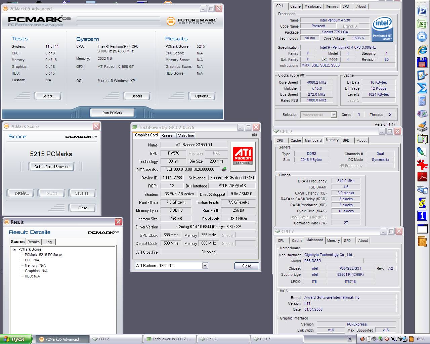Click the round blue house icon in launcher
Image resolution: width=430 pixels, height=344 pixels.
tap(422, 37)
